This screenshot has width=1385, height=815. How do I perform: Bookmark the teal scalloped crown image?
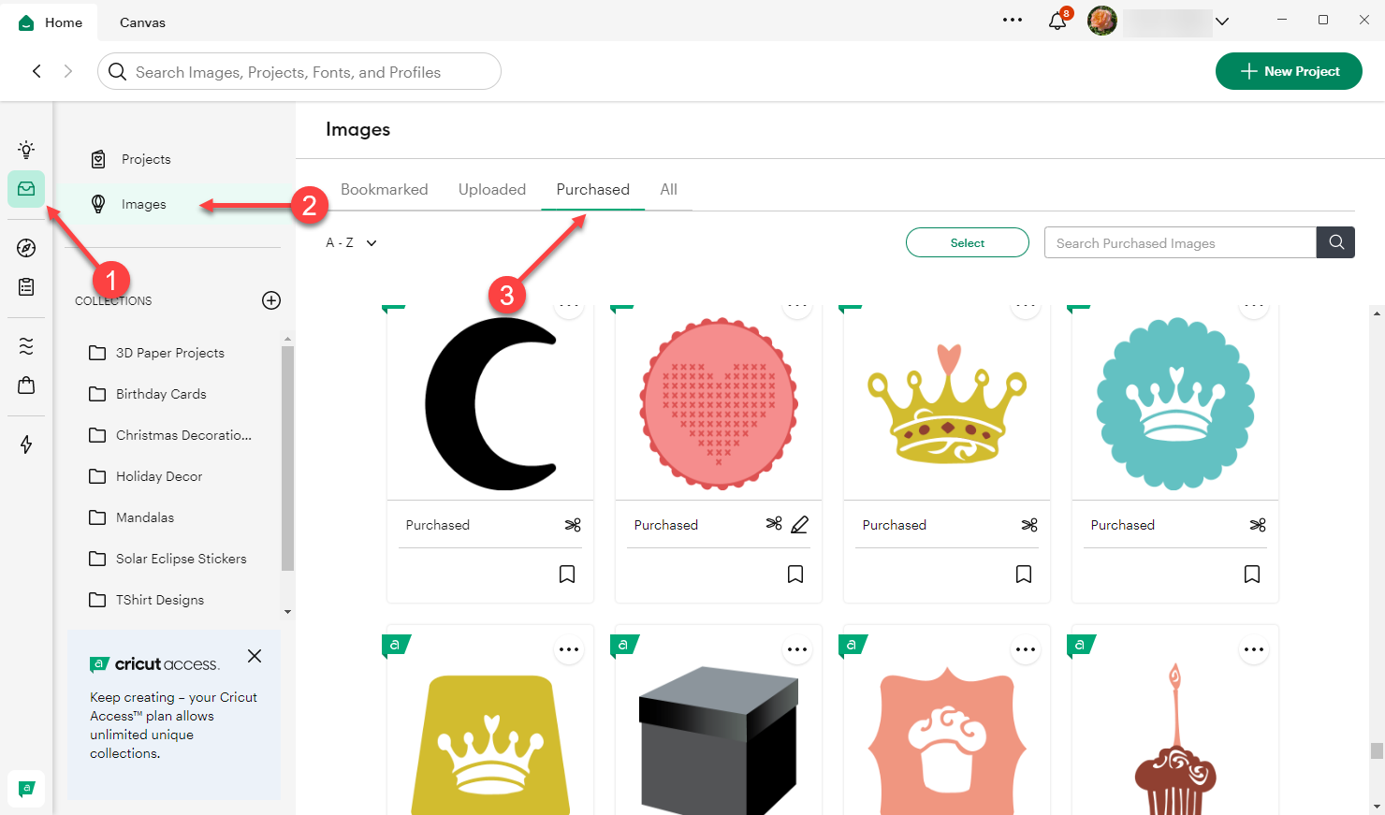click(x=1252, y=575)
